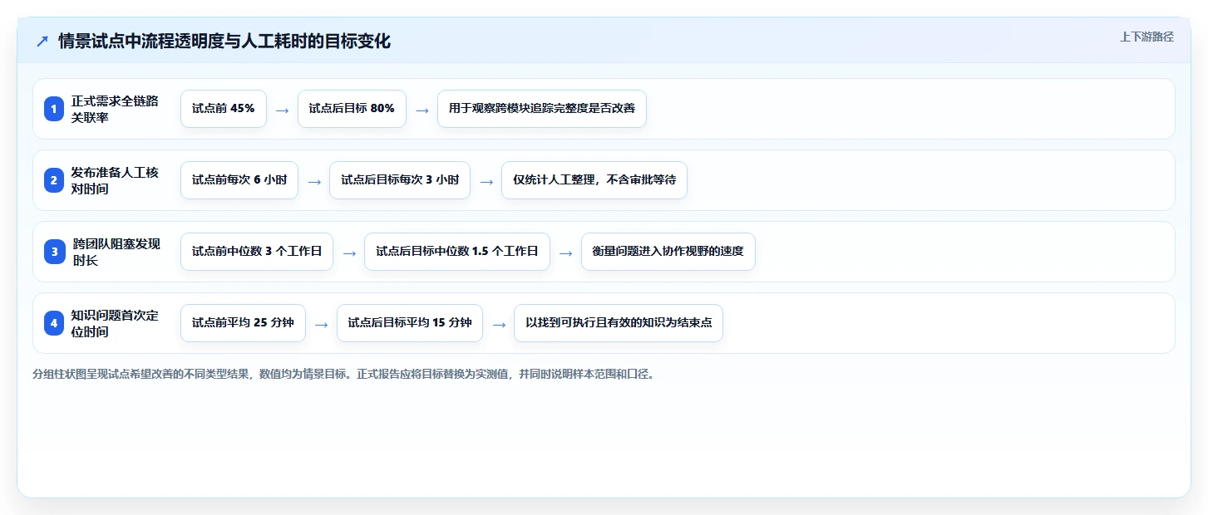
Task: Select the 试点前中位数 3 个工作日 chip
Action: coord(257,252)
